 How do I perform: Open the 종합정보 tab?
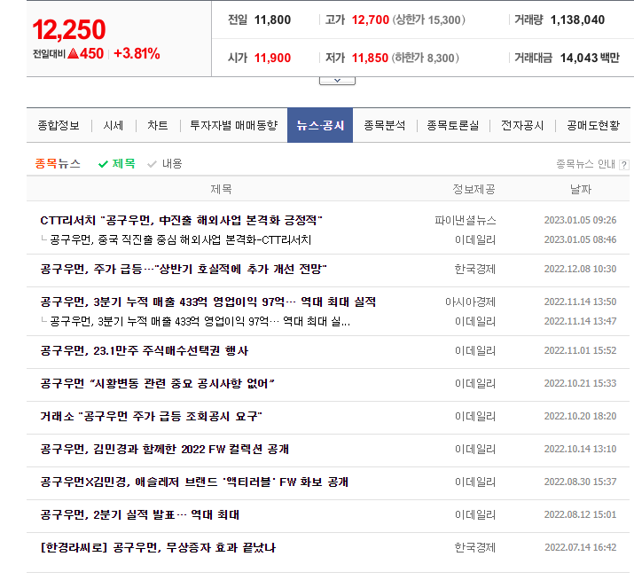click(59, 125)
